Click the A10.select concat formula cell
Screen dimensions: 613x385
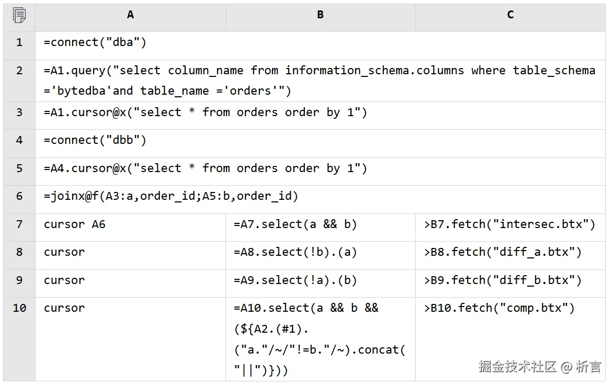coord(319,339)
